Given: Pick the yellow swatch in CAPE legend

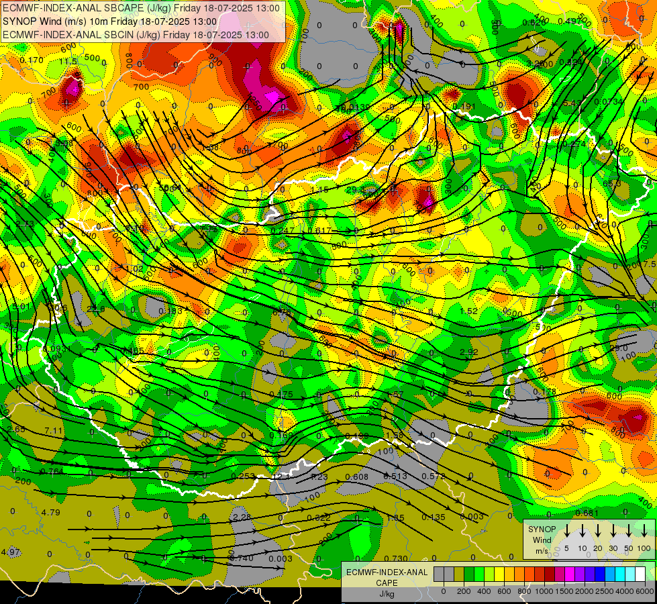Looking at the screenshot, I should click(499, 574).
